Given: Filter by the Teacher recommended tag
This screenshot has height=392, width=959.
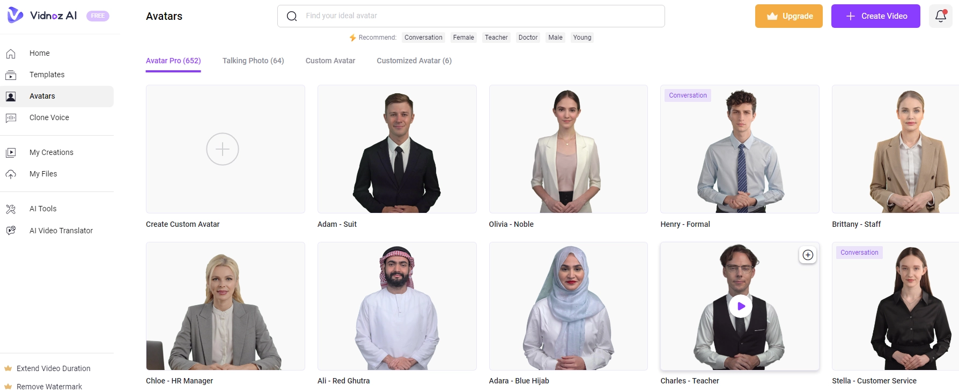Looking at the screenshot, I should (496, 38).
